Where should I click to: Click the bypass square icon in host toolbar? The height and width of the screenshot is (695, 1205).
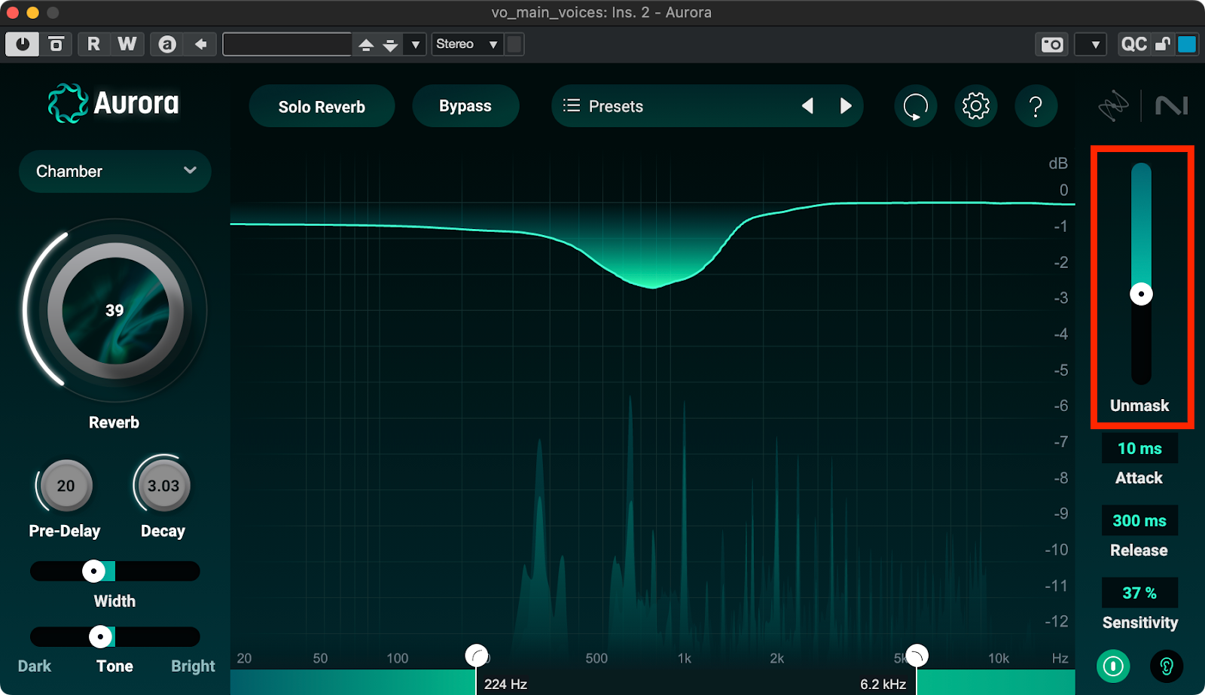(56, 44)
